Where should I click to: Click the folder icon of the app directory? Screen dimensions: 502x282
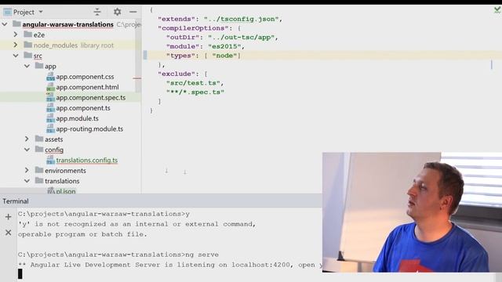click(x=39, y=66)
